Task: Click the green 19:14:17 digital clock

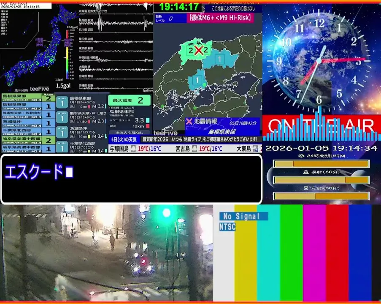Action: [179, 7]
